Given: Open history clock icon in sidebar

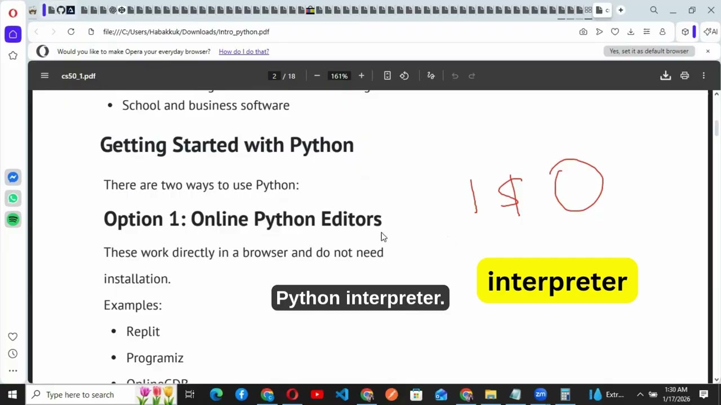Looking at the screenshot, I should pos(13,354).
